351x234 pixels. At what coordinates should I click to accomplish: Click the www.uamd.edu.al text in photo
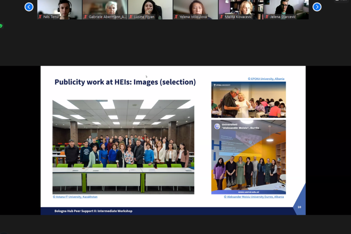(x=248, y=192)
